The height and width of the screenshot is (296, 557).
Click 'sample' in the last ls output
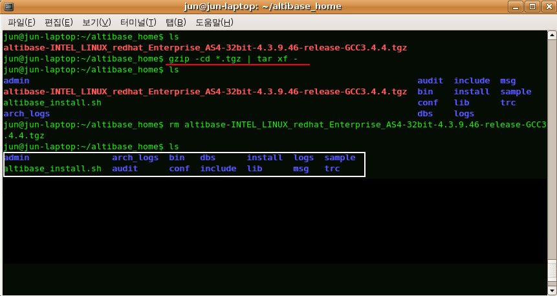340,158
